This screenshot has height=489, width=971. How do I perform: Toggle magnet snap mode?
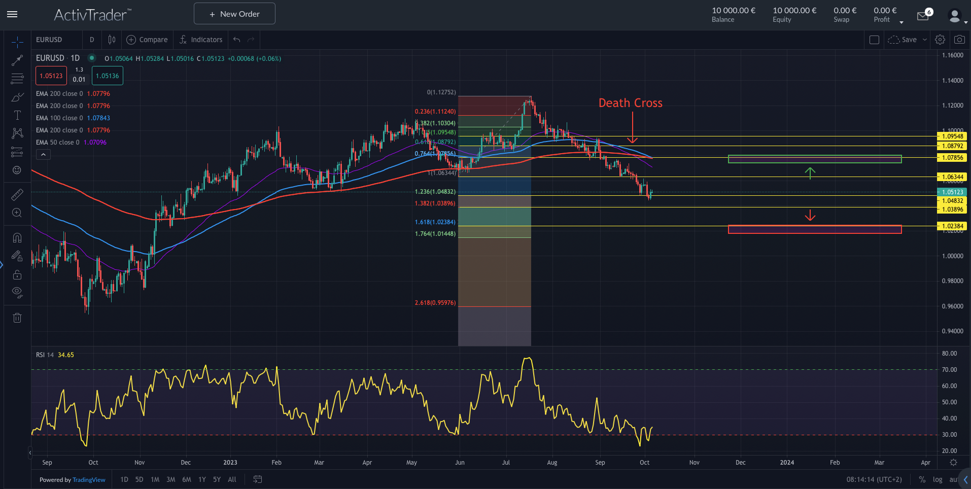17,237
